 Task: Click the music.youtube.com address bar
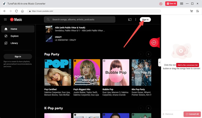[x=94, y=11]
